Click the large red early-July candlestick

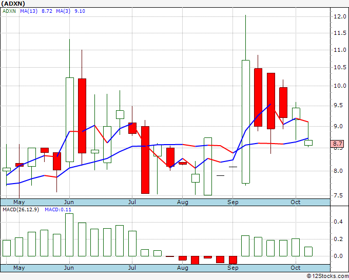145,160
